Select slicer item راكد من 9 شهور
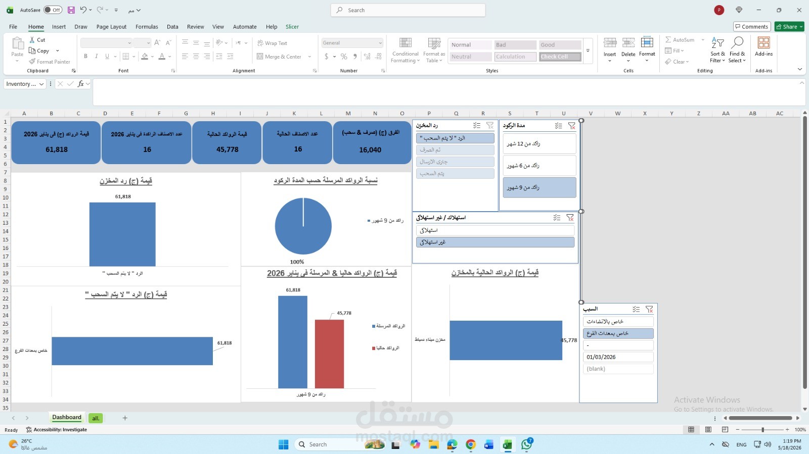This screenshot has height=454, width=809. [540, 187]
